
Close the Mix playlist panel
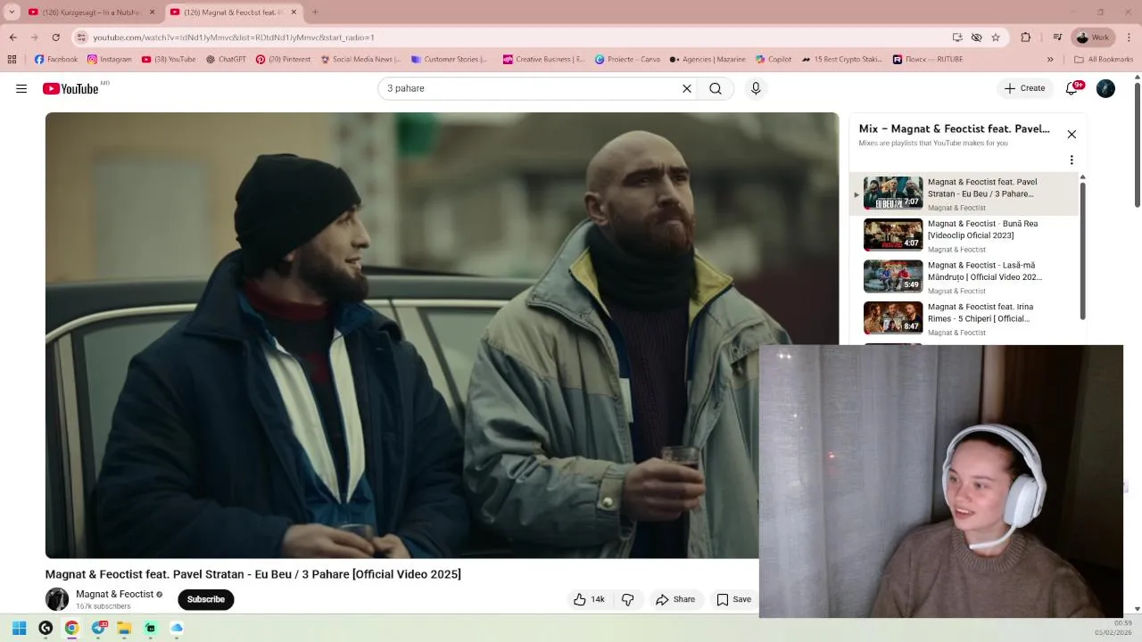pos(1072,135)
